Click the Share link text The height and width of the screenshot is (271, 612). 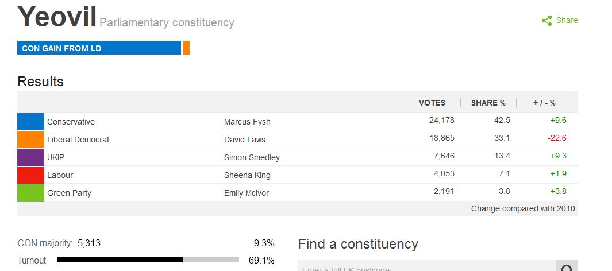[567, 20]
